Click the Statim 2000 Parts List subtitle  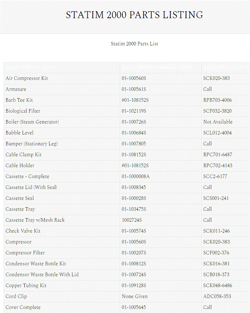coord(134,44)
